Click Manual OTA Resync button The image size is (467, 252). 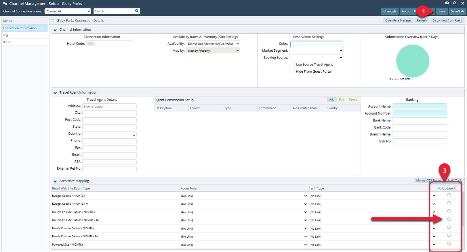click(429, 181)
